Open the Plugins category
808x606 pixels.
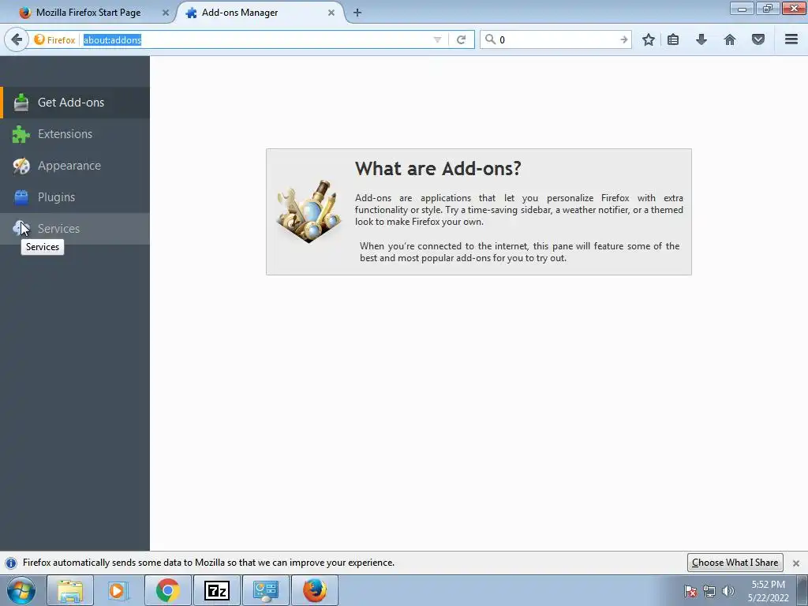point(75,196)
